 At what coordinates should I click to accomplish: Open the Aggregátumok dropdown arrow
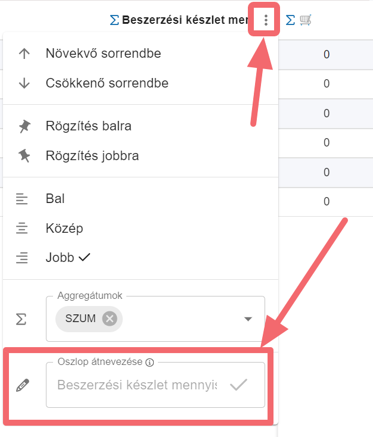point(248,319)
